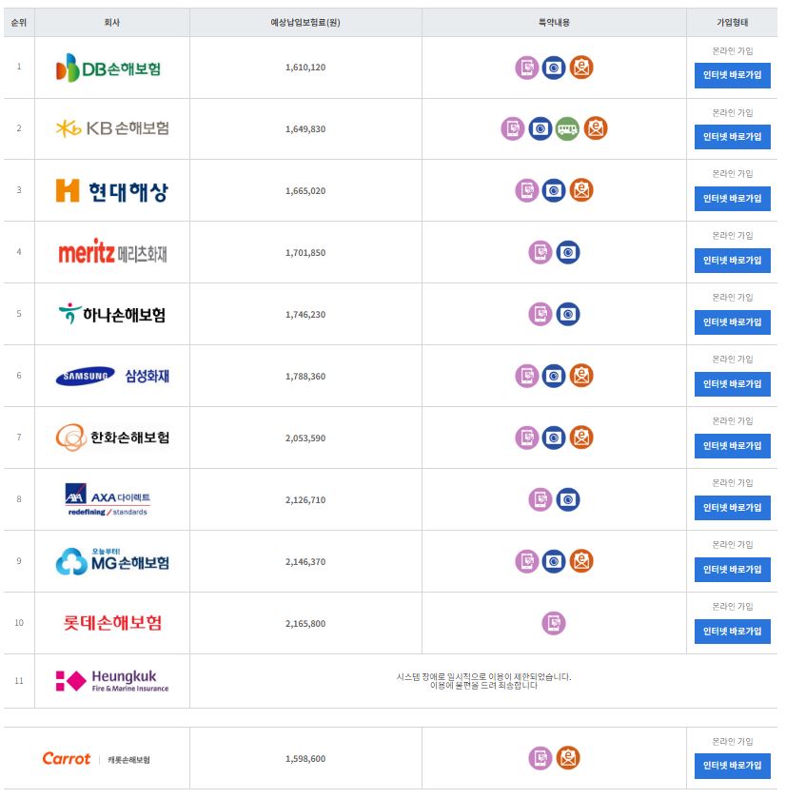
Task: Click 인터넷 바로가입 button for KB손해보험
Action: pyautogui.click(x=732, y=137)
